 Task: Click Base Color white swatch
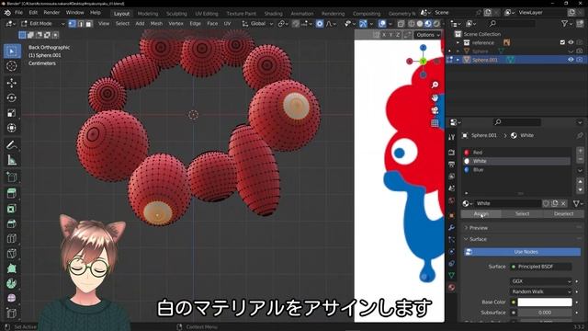(545, 302)
